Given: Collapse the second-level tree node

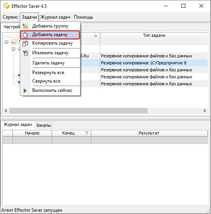Looking at the screenshot, I should tap(13, 49).
